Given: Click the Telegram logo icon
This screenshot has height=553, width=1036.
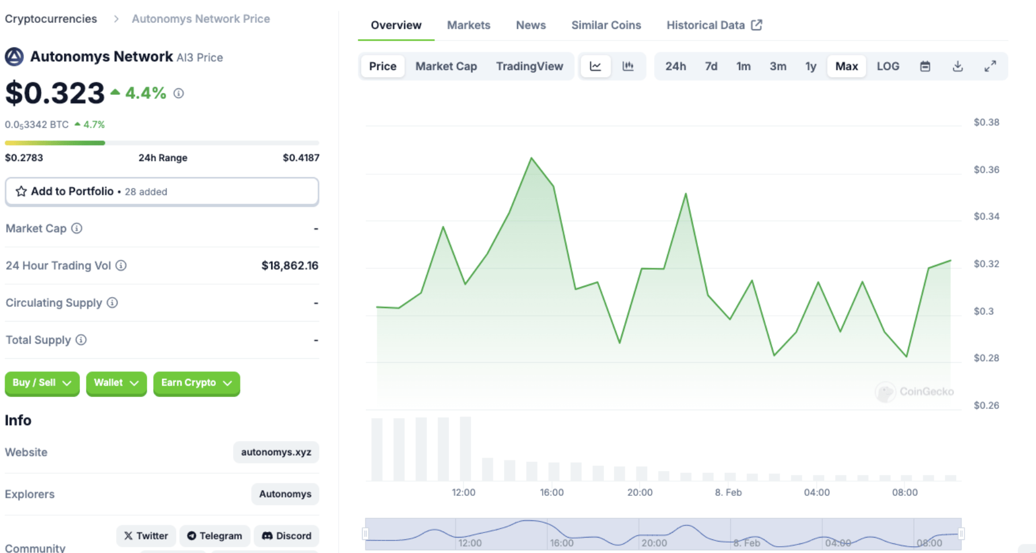Looking at the screenshot, I should [192, 536].
